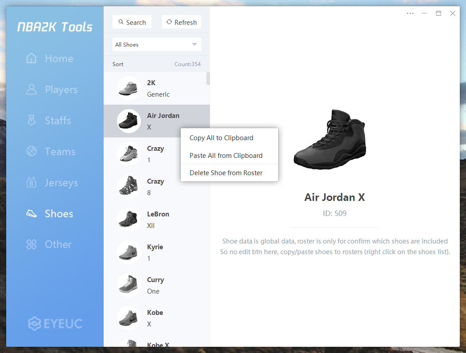Switch to the Jerseys section
The width and height of the screenshot is (466, 353).
(x=61, y=182)
